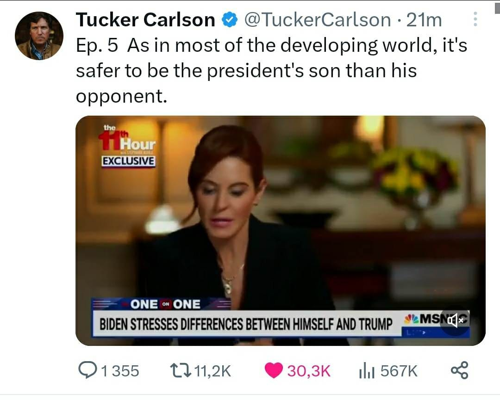Unmute the video via the speaker toggle

pyautogui.click(x=454, y=320)
